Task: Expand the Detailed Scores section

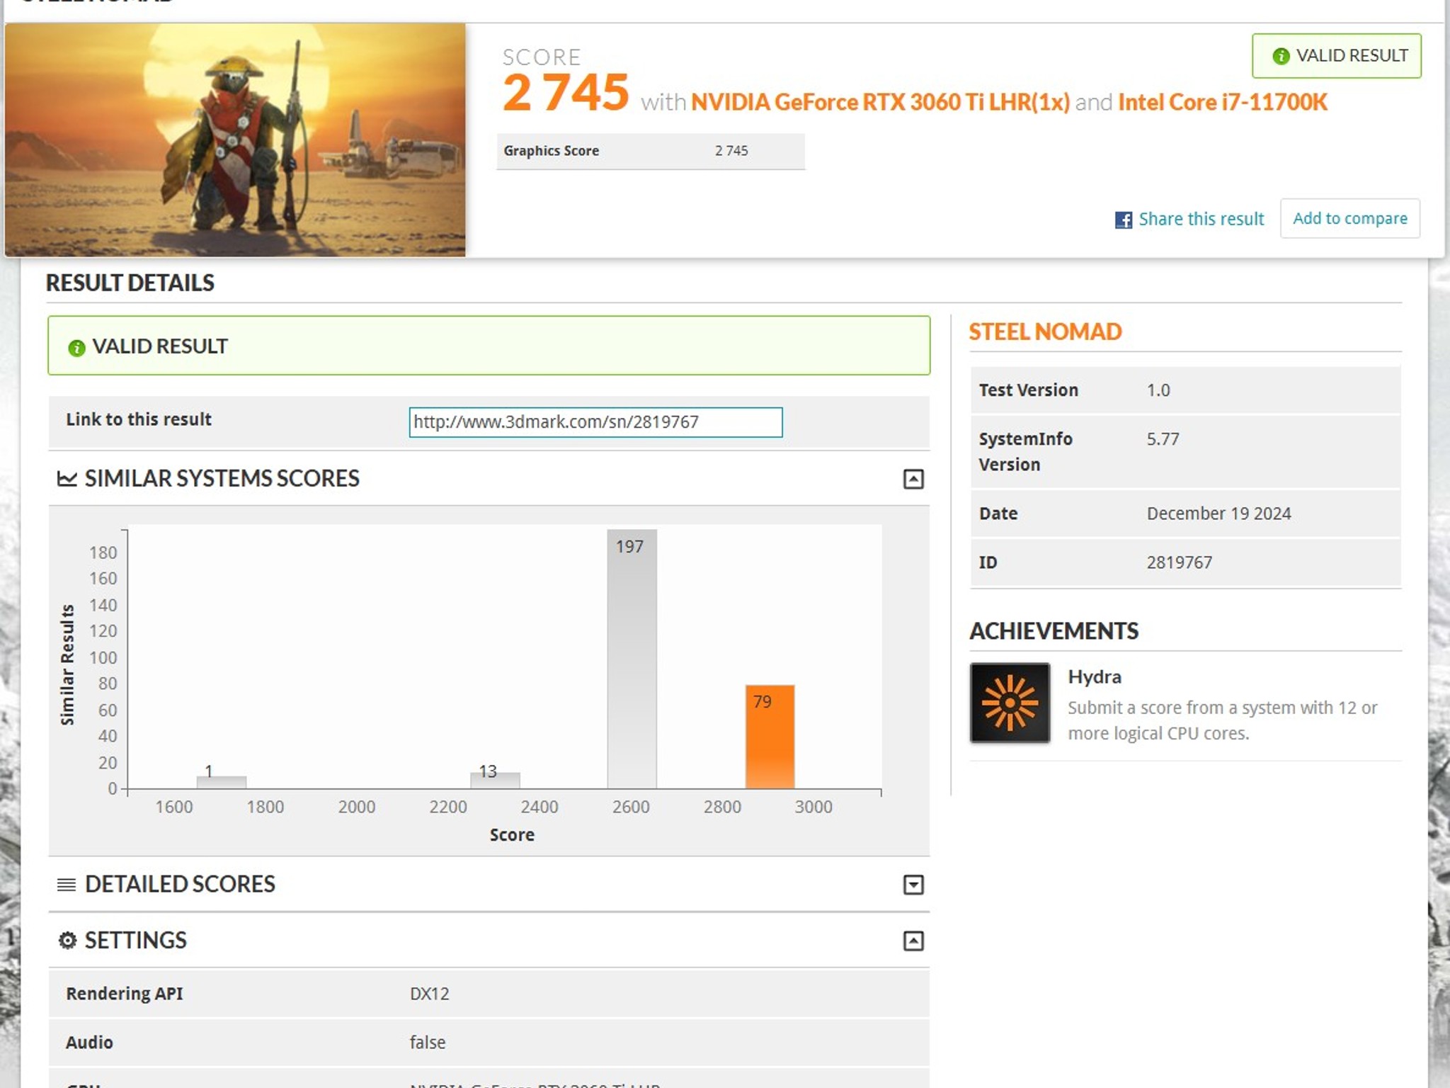Action: pos(913,885)
